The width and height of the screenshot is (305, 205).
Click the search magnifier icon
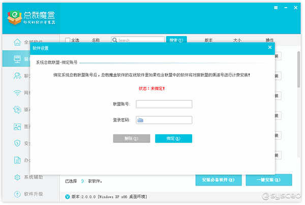point(114,40)
